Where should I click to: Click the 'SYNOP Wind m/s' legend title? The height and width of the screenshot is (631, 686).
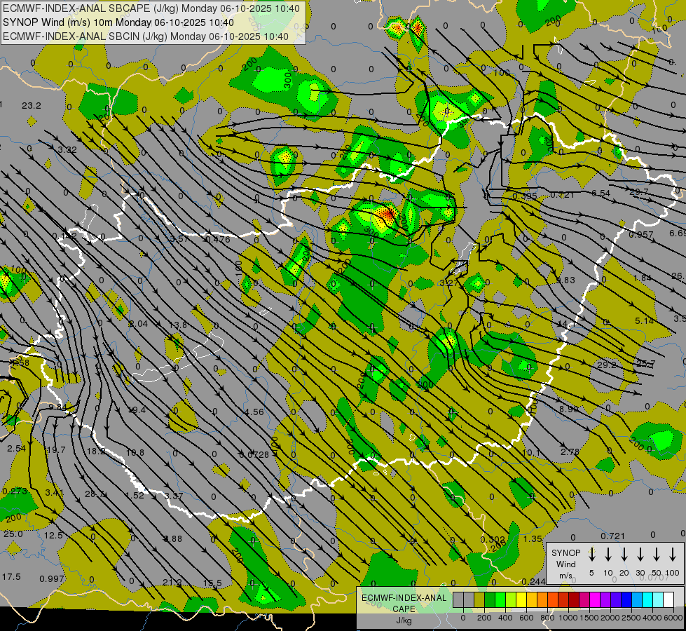565,564
